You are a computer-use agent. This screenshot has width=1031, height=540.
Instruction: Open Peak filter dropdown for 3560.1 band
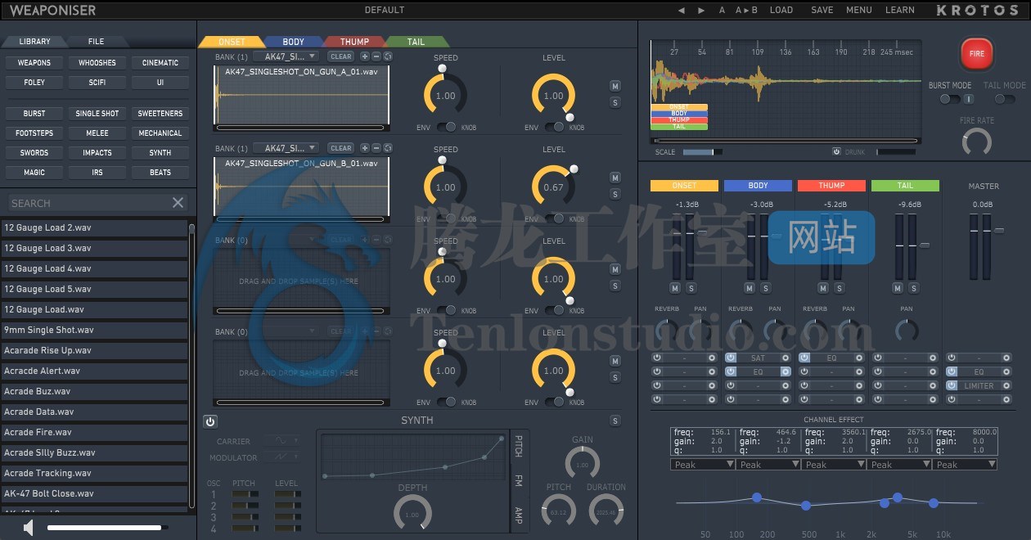[834, 464]
